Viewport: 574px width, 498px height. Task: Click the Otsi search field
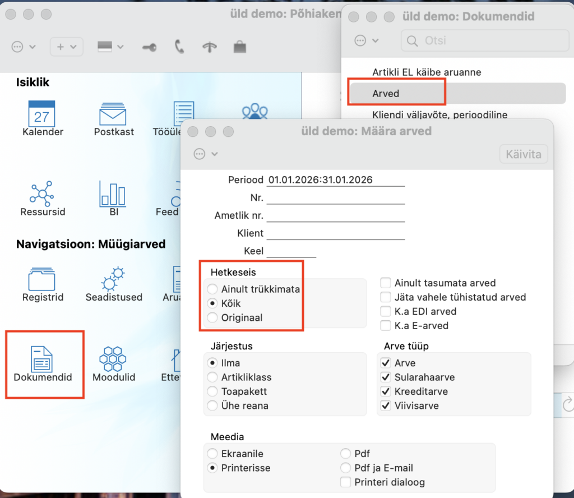click(x=485, y=40)
